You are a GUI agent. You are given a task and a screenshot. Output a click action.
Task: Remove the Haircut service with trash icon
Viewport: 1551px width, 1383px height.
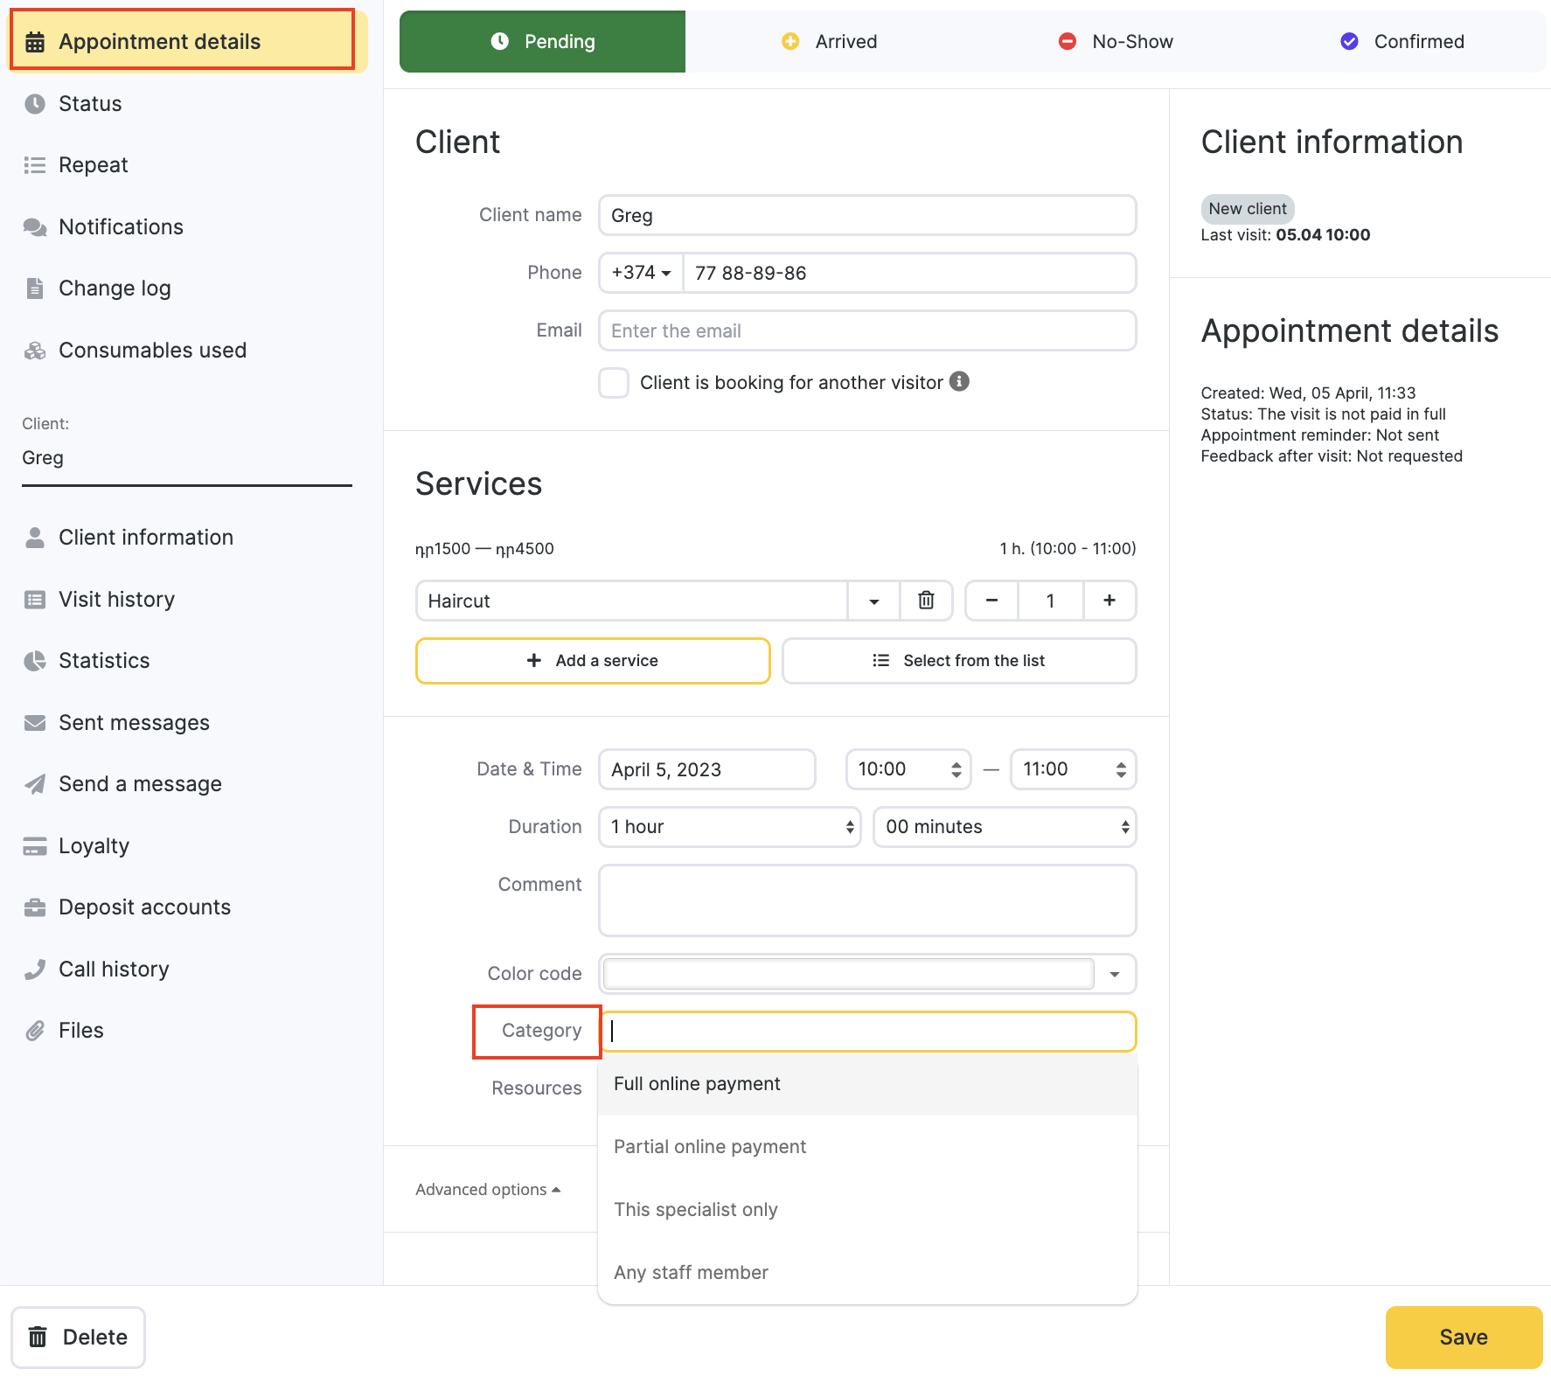tap(926, 601)
